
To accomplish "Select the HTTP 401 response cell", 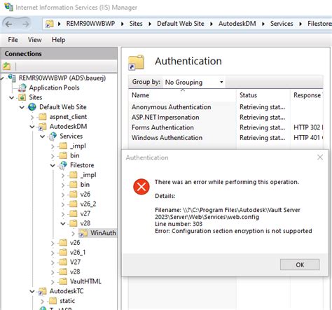I will click(308, 138).
